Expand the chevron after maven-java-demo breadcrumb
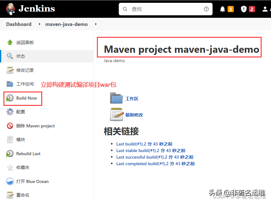Image resolution: width=271 pixels, height=202 pixels. pos(96,24)
